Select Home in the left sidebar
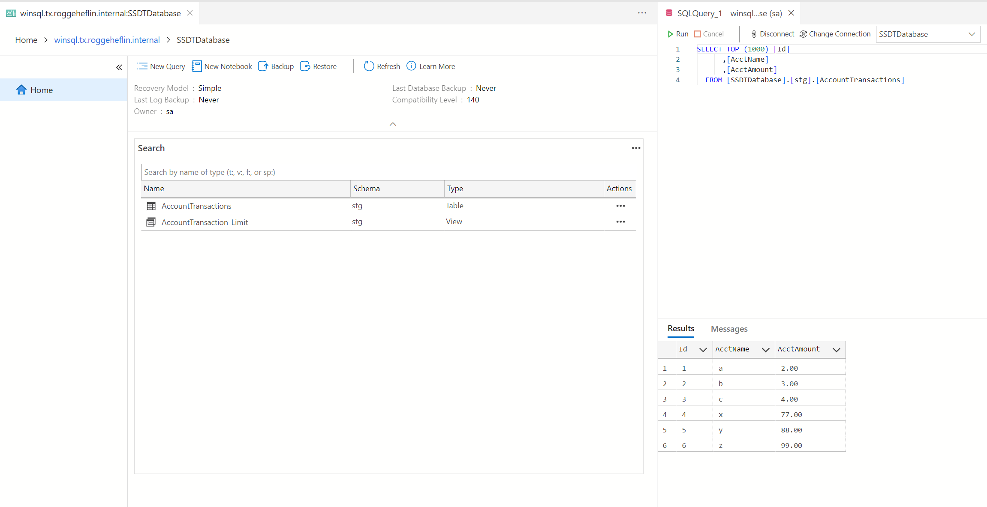This screenshot has width=987, height=507. [42, 90]
